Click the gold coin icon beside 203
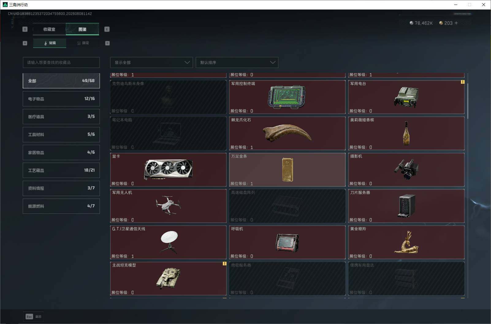 (x=441, y=23)
